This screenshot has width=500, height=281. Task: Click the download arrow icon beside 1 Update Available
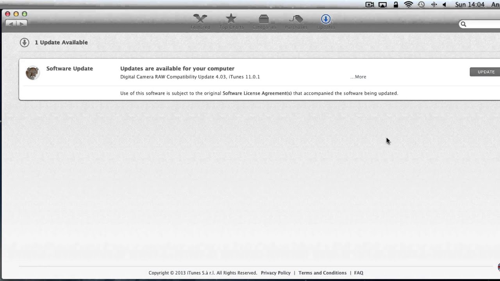click(25, 43)
